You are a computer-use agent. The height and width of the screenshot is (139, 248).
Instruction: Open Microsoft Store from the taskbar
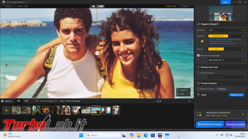(153, 135)
